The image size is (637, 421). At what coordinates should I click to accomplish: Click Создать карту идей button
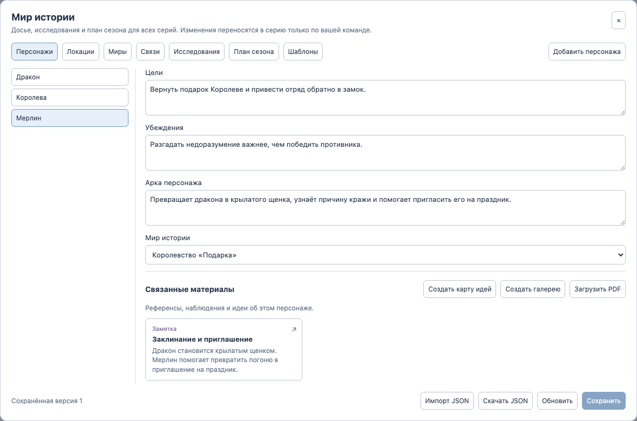459,289
